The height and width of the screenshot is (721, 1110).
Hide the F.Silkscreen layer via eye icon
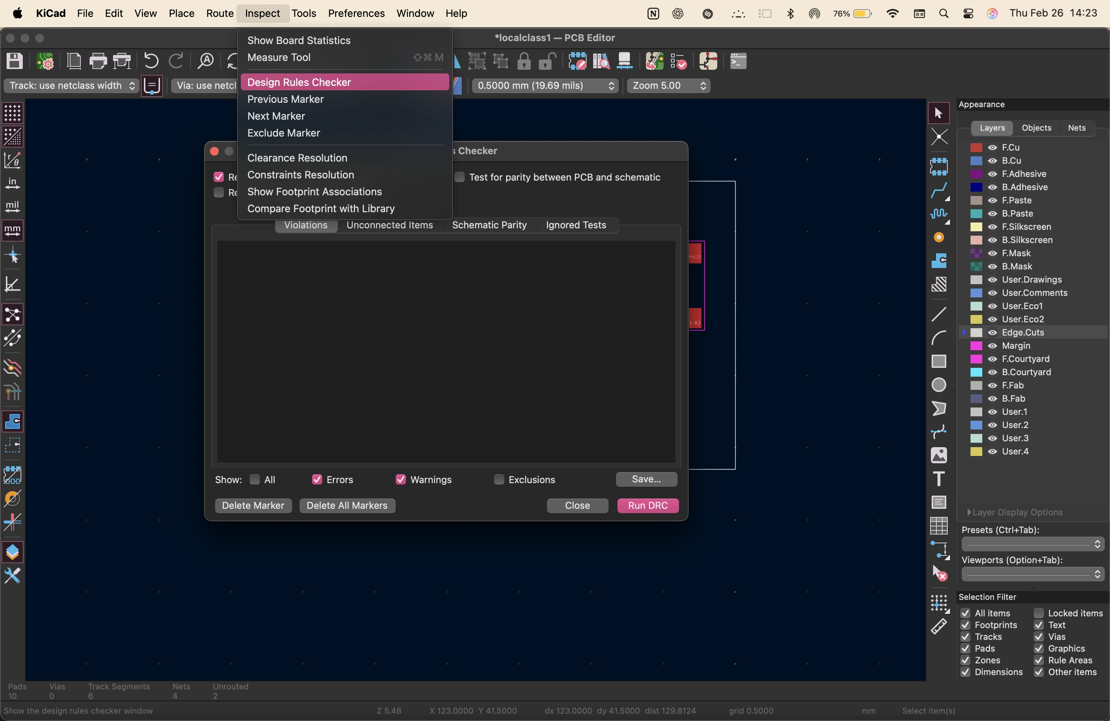[x=993, y=227]
